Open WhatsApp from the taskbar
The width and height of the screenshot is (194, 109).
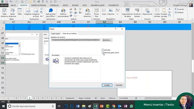pyautogui.click(x=132, y=106)
